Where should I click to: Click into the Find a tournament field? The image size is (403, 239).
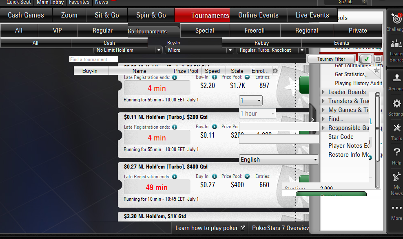point(93,59)
